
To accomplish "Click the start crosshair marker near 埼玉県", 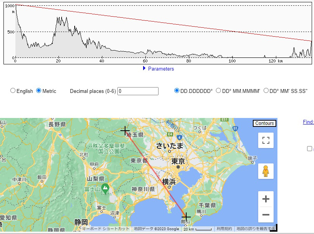I will tap(125, 131).
